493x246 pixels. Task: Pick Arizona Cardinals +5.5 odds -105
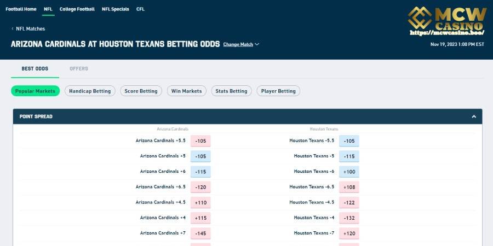pyautogui.click(x=200, y=141)
